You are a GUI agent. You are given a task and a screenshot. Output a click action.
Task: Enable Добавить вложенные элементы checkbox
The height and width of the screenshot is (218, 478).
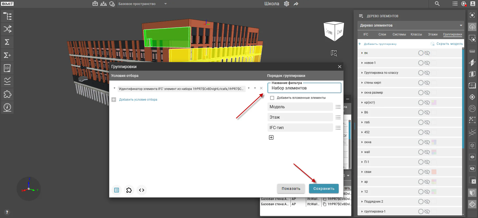(272, 98)
